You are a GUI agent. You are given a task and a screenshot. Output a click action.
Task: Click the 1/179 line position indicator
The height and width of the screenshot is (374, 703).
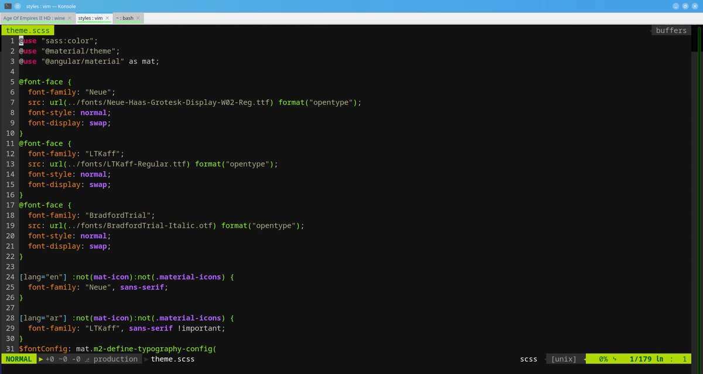click(x=640, y=359)
